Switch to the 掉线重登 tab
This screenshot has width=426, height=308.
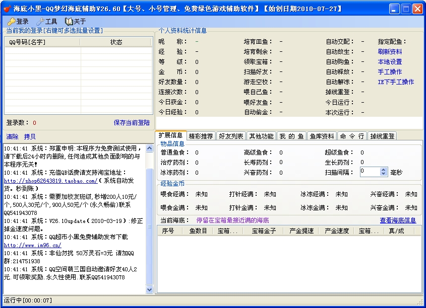point(382,136)
